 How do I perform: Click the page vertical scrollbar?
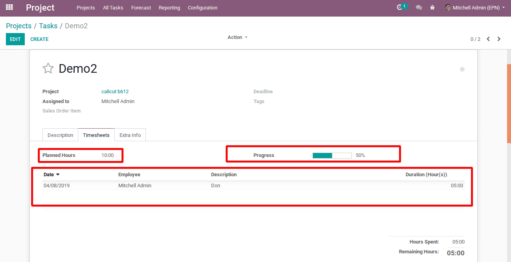click(509, 103)
